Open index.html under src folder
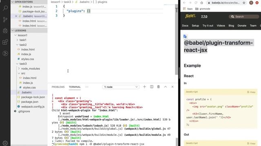The width and height of the screenshot is (261, 146). click(29, 78)
